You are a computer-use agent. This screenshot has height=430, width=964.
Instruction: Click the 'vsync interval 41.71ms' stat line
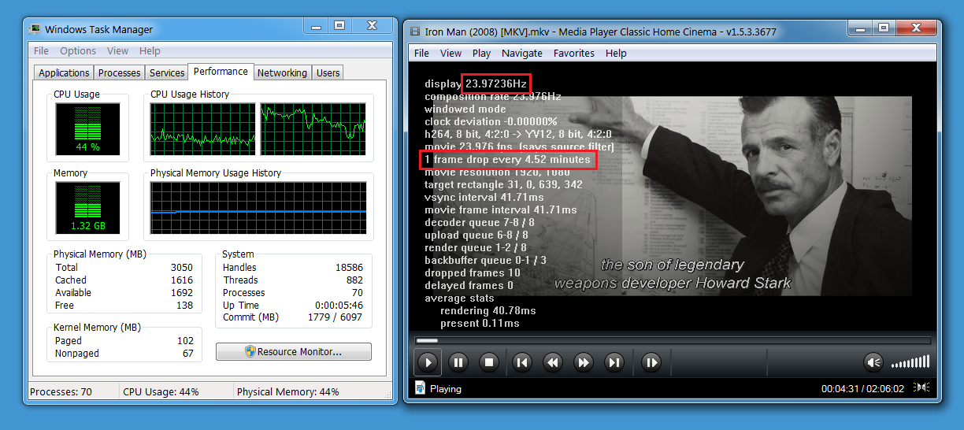pyautogui.click(x=484, y=198)
